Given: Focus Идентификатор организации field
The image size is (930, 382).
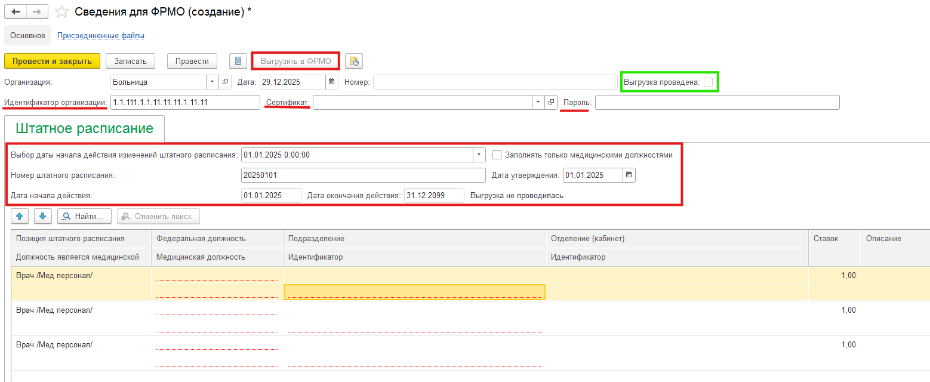Looking at the screenshot, I should click(x=185, y=103).
